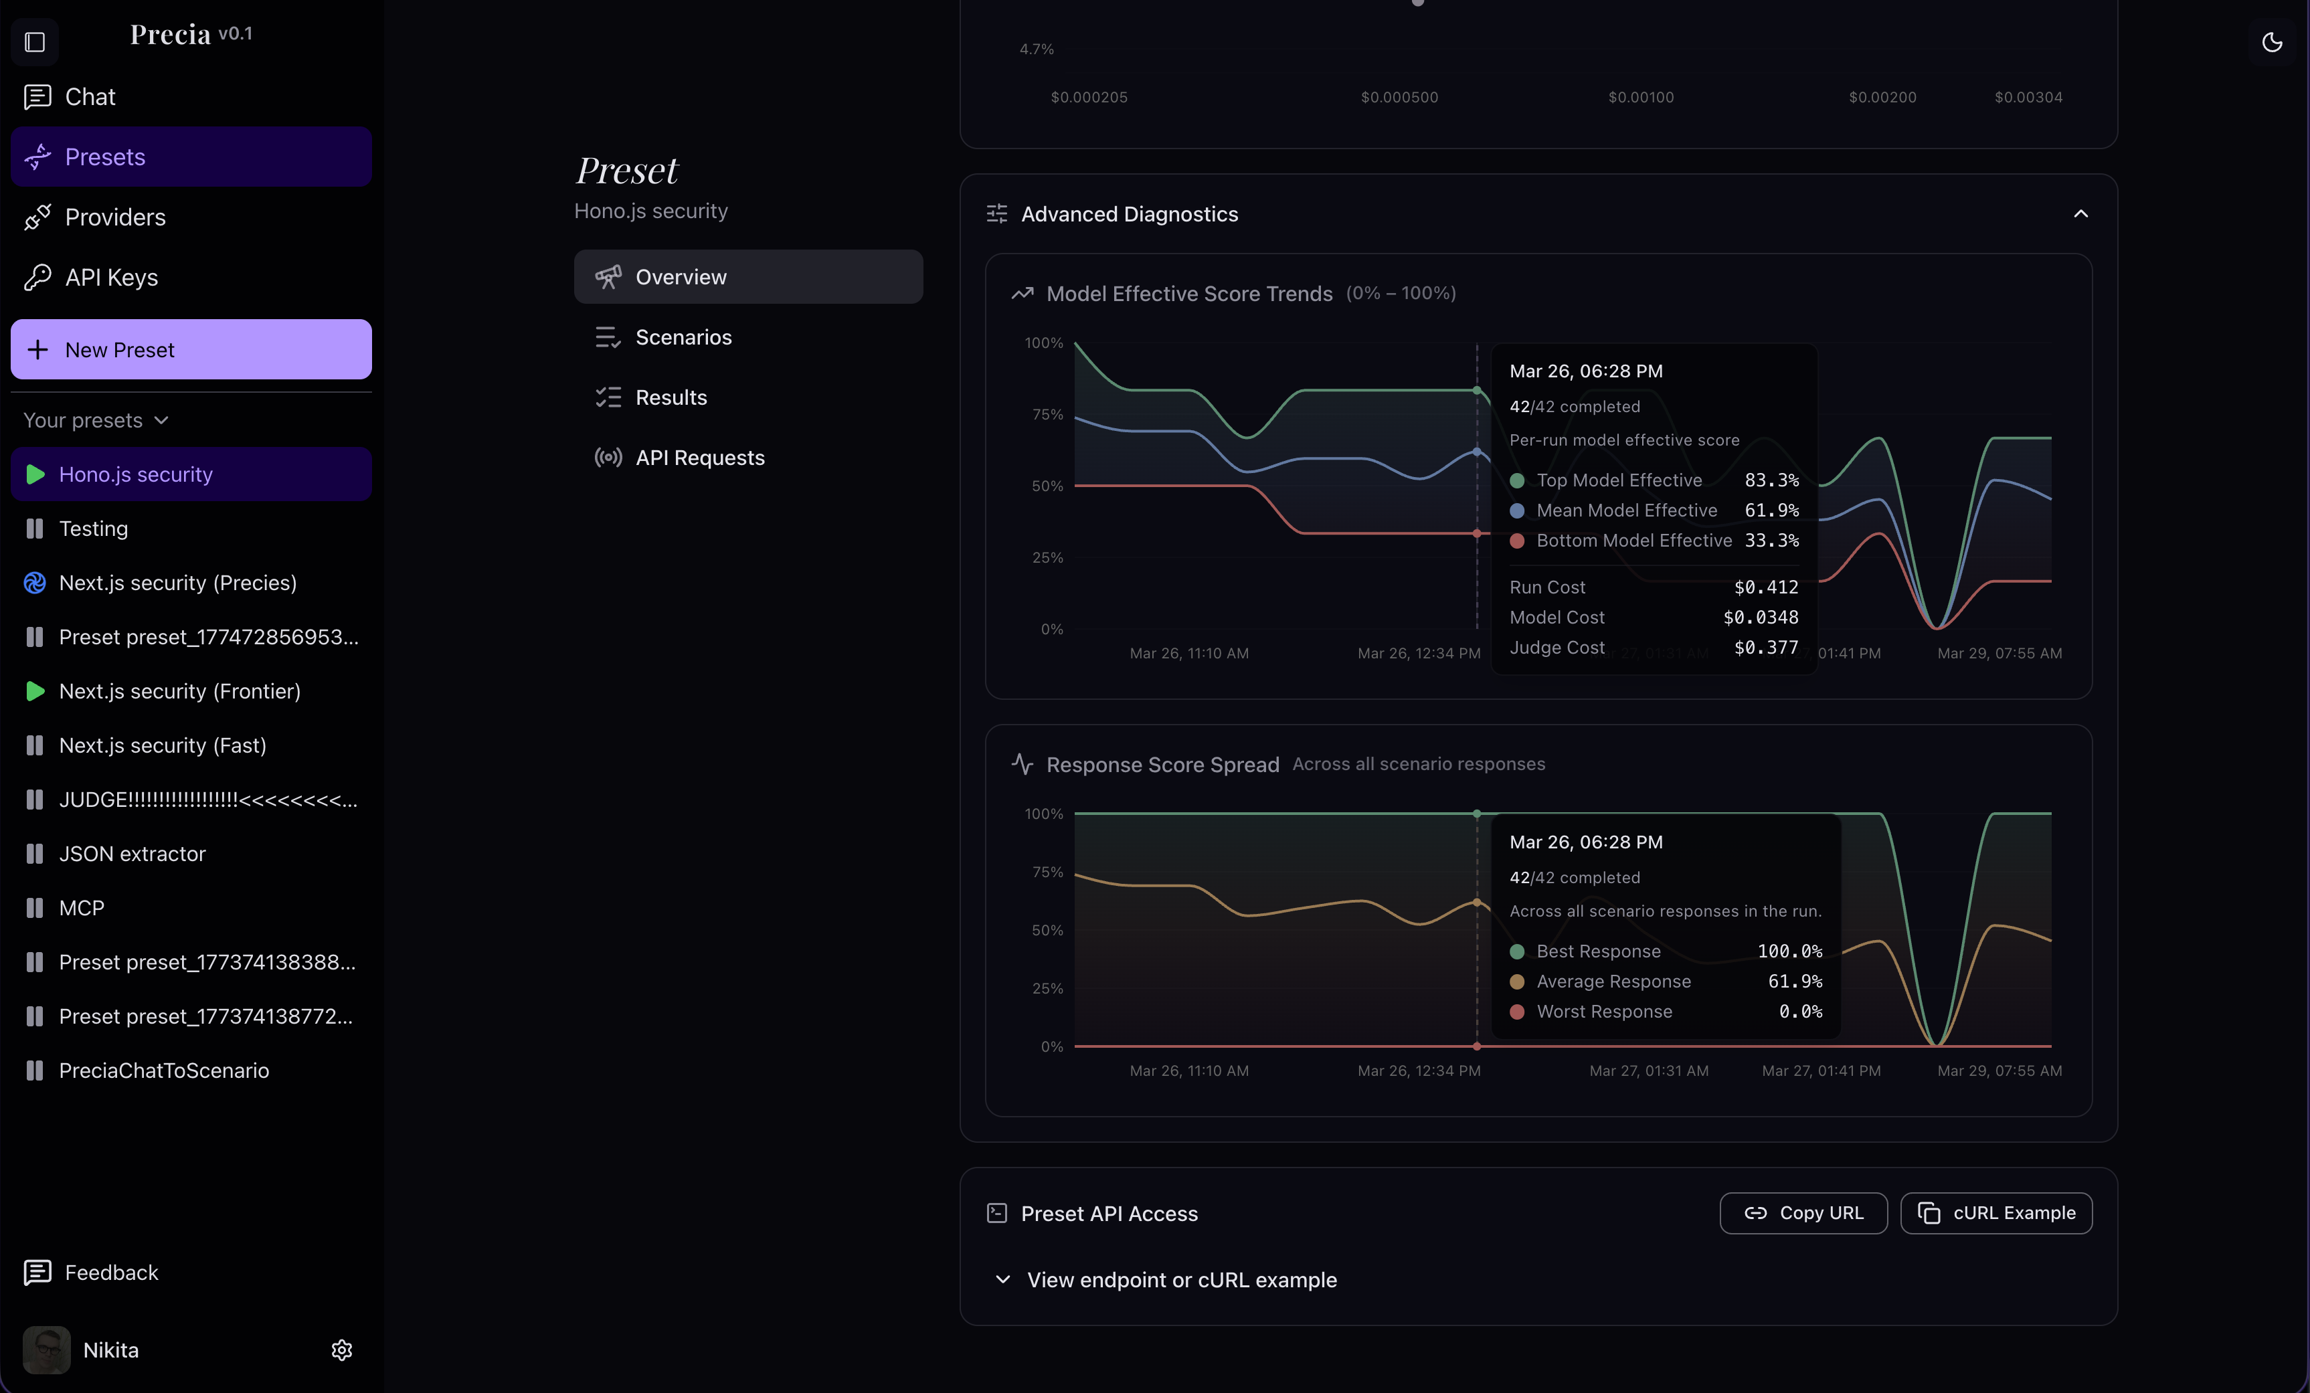Click the cURL Example button
Image resolution: width=2310 pixels, height=1393 pixels.
click(x=1996, y=1213)
